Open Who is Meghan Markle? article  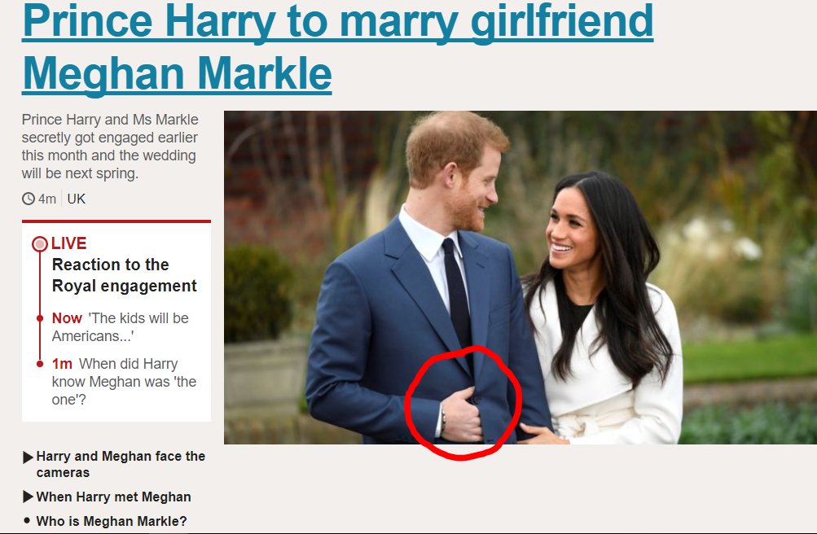[x=112, y=521]
